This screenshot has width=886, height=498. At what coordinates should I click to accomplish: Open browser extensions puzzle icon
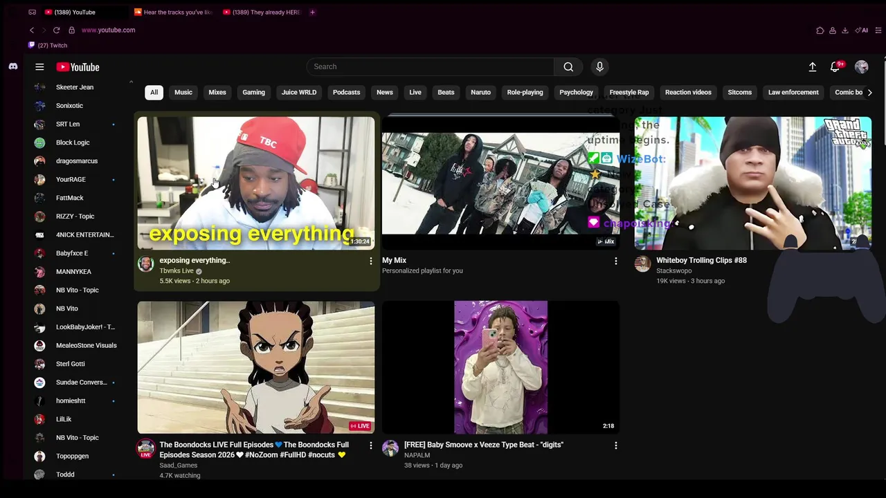(x=820, y=30)
